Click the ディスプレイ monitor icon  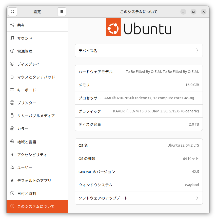coord(12,64)
